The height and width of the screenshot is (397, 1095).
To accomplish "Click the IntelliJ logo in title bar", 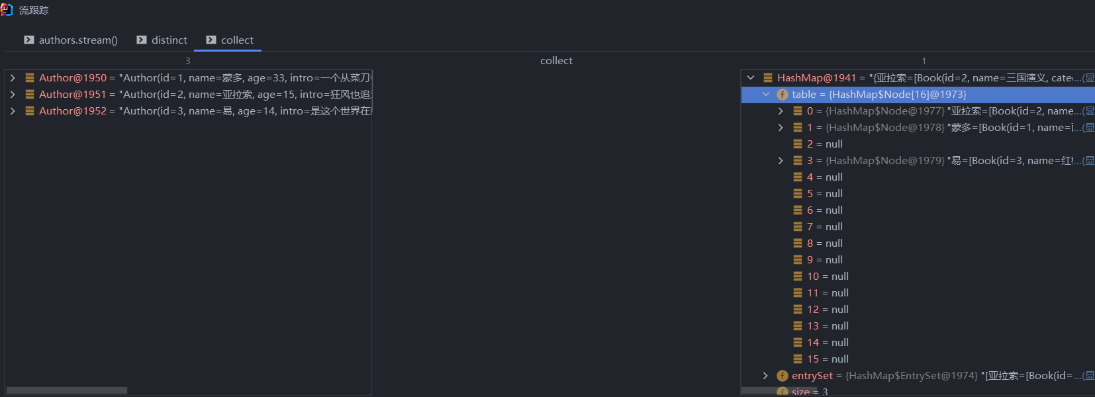I will (x=7, y=9).
